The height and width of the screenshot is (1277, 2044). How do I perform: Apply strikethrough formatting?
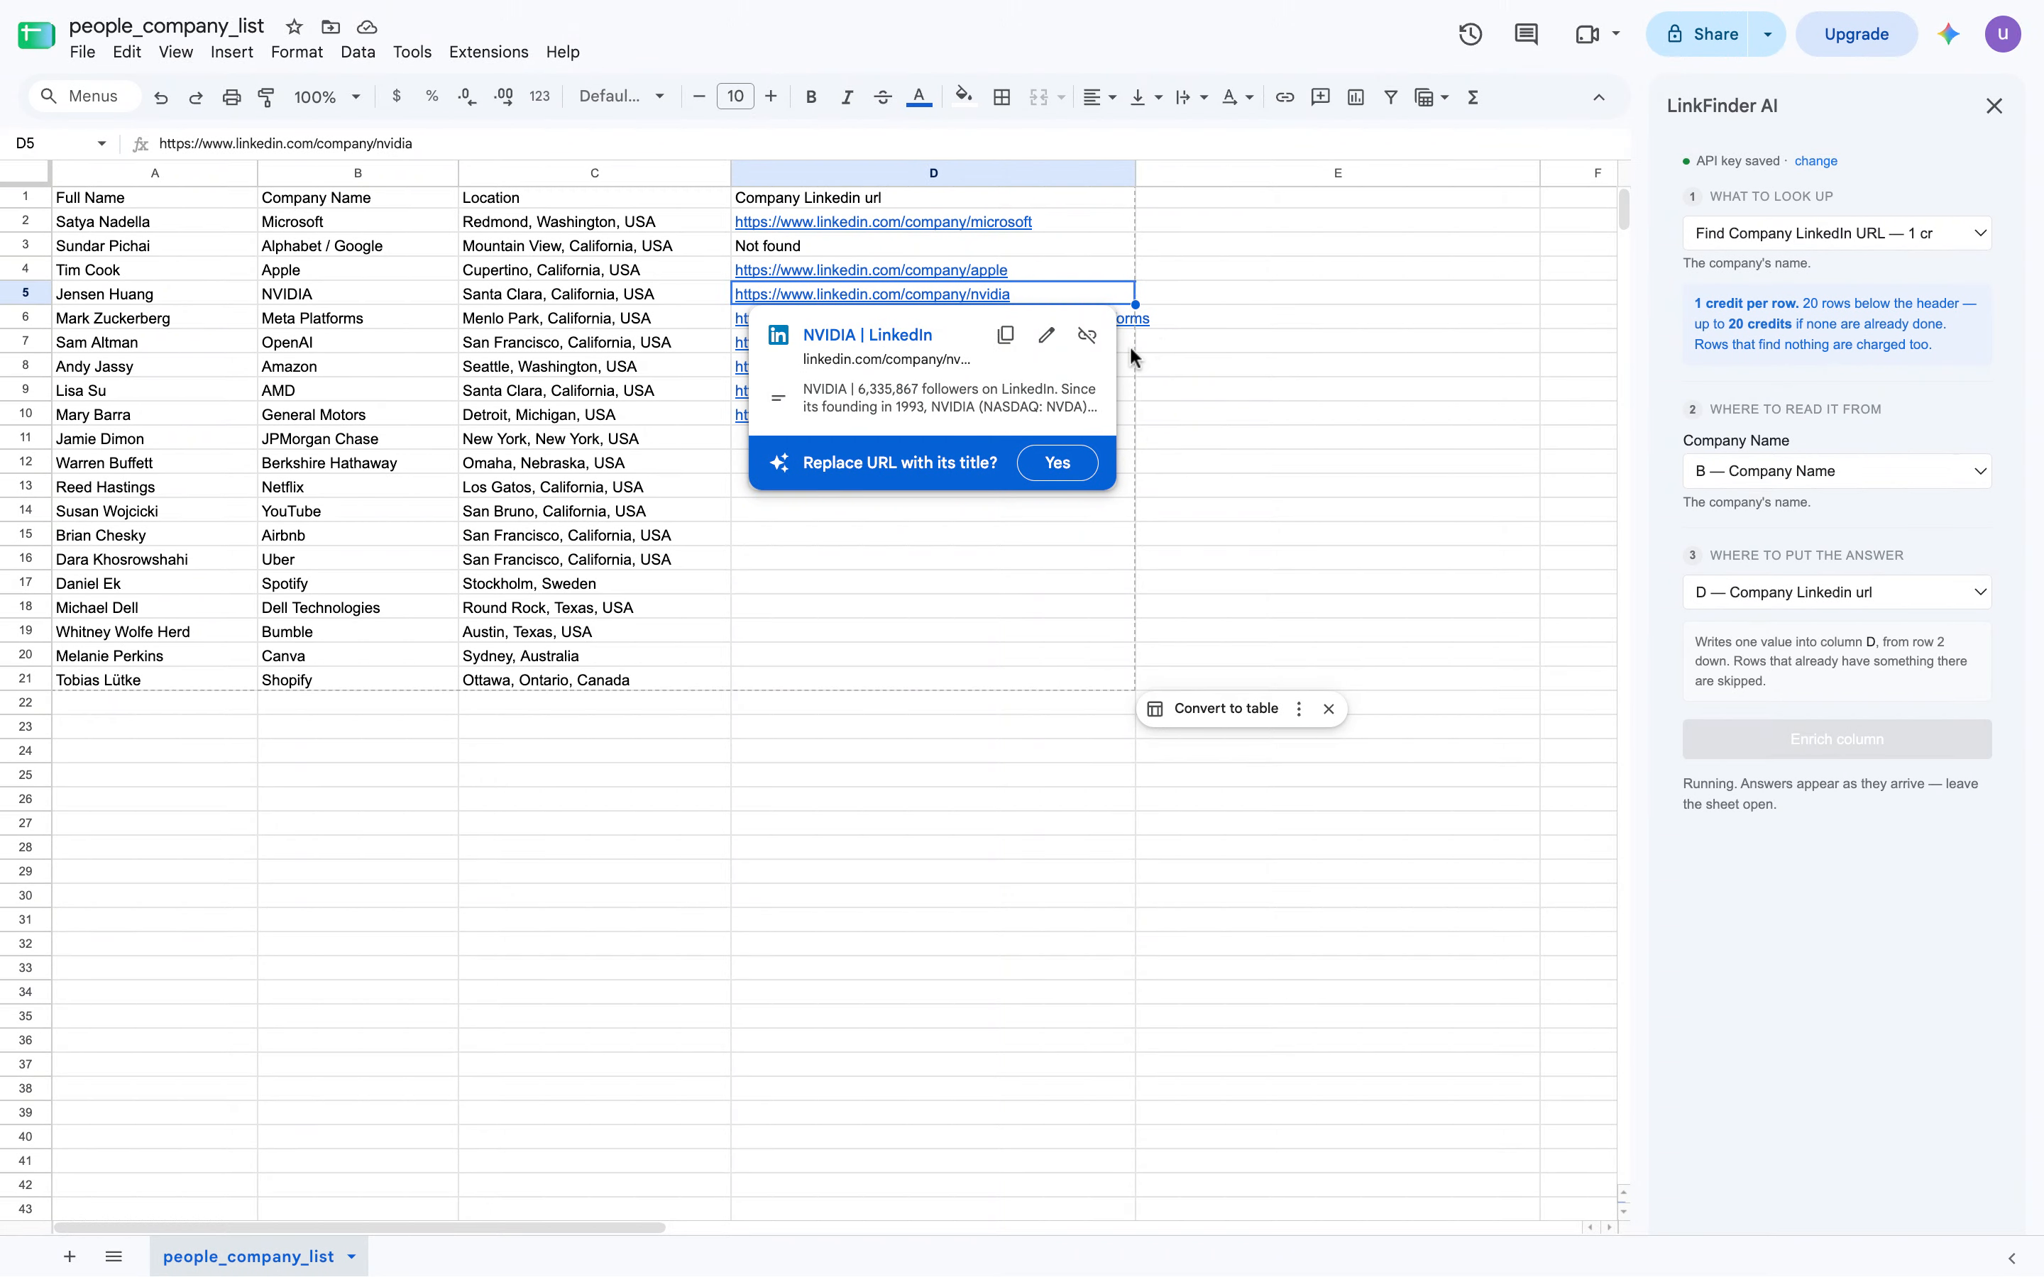click(883, 97)
